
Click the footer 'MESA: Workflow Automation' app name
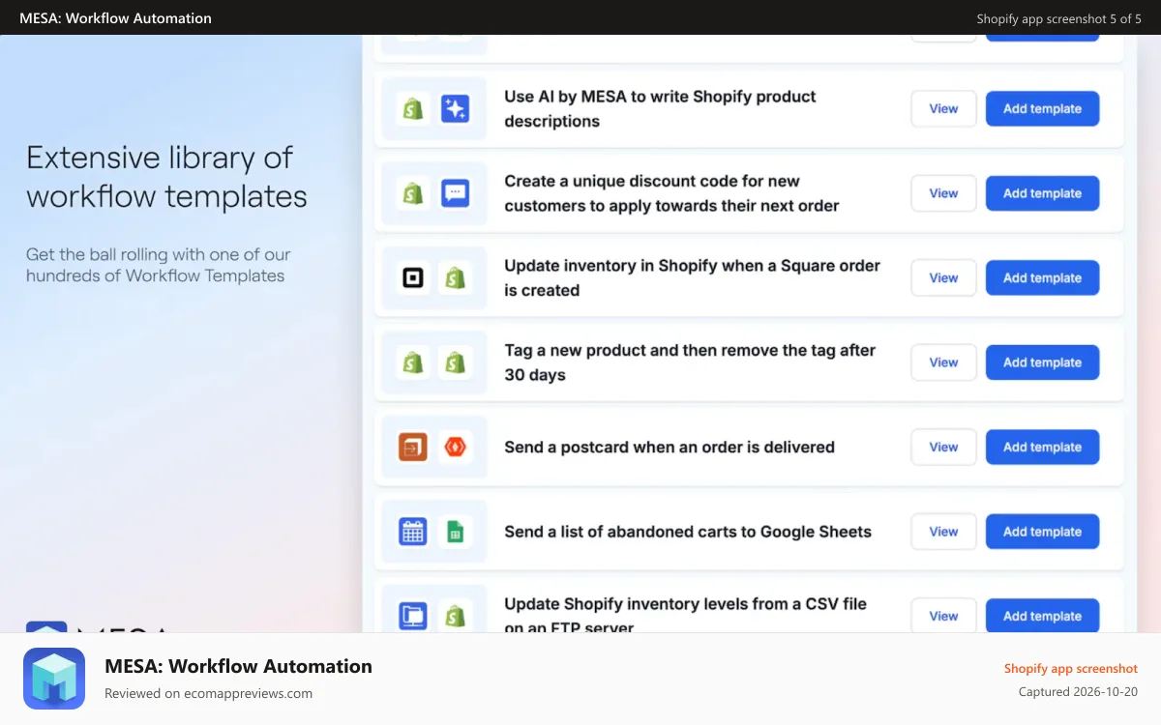pyautogui.click(x=238, y=666)
